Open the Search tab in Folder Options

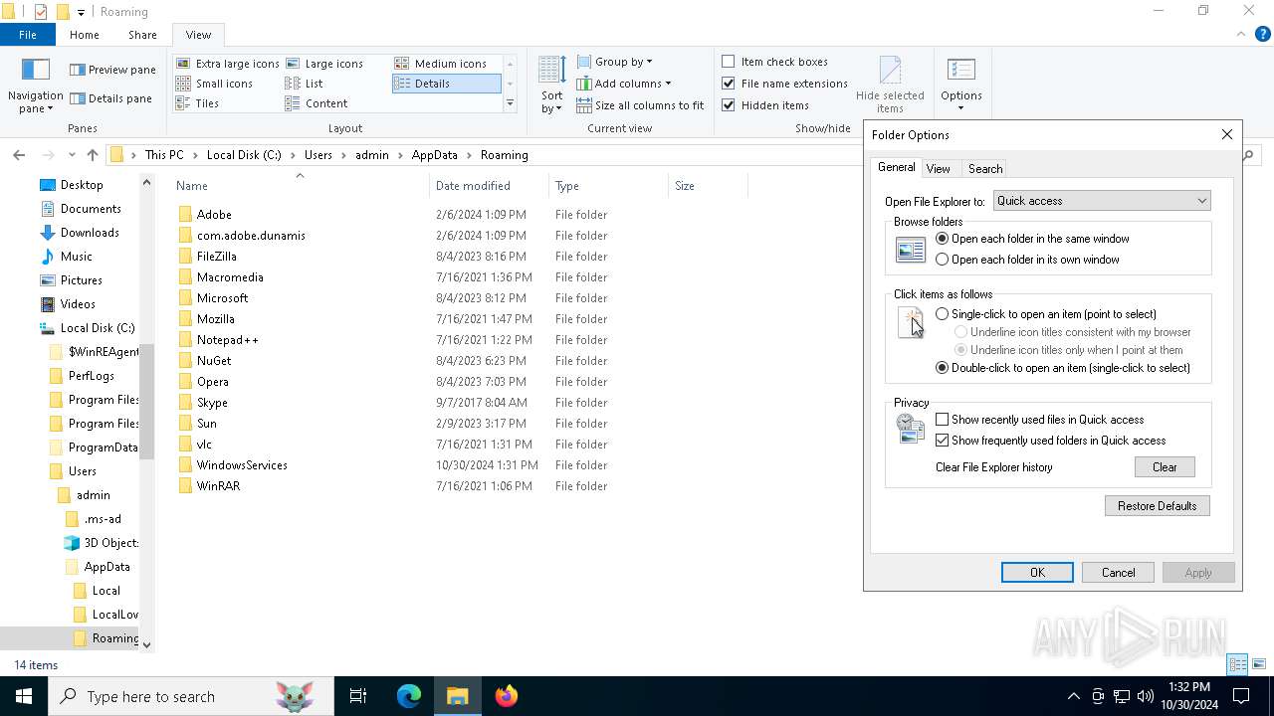coord(985,169)
